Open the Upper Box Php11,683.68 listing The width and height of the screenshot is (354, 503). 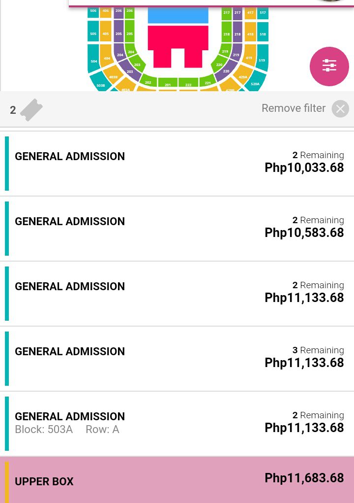(x=177, y=480)
